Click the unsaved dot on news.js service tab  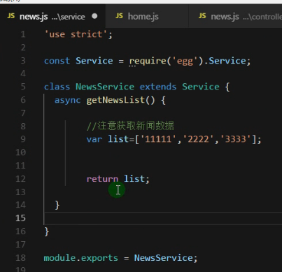click(x=94, y=16)
